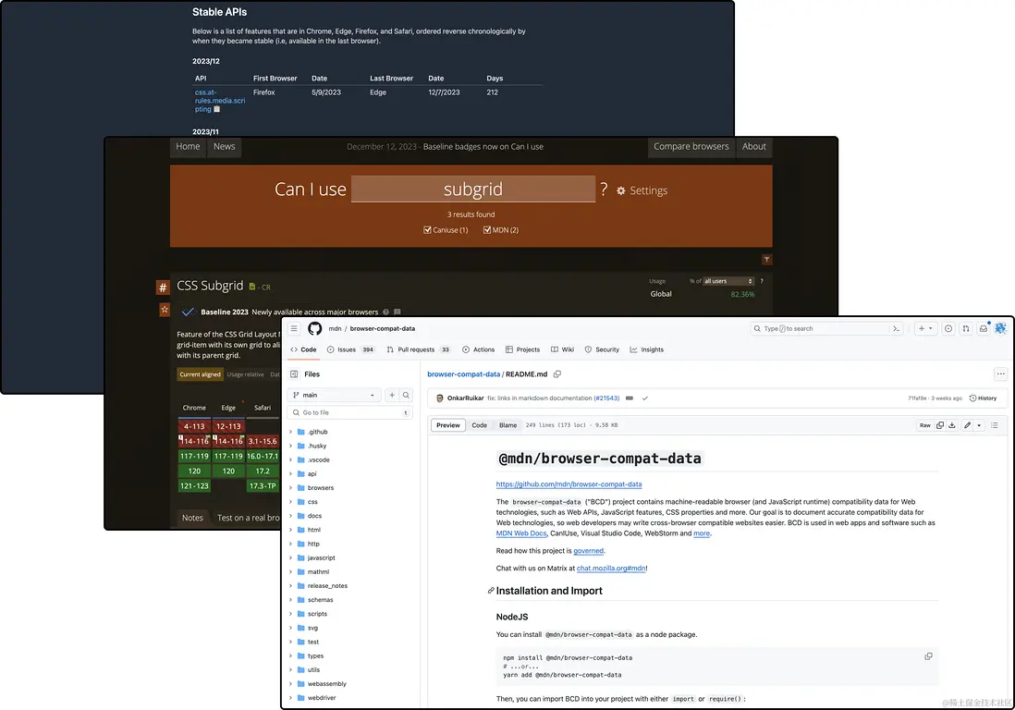Expand the webassembly folder

[290, 684]
